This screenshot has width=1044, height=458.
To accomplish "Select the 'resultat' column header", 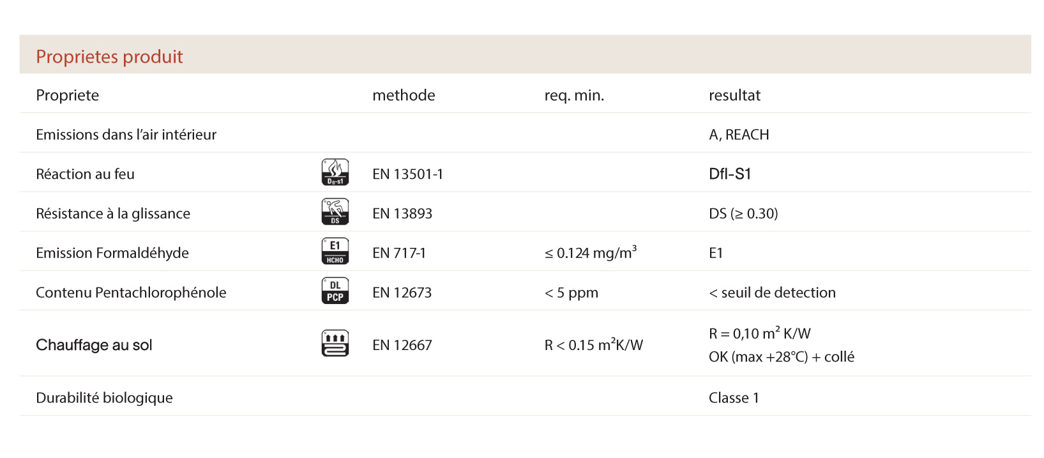I will click(734, 96).
